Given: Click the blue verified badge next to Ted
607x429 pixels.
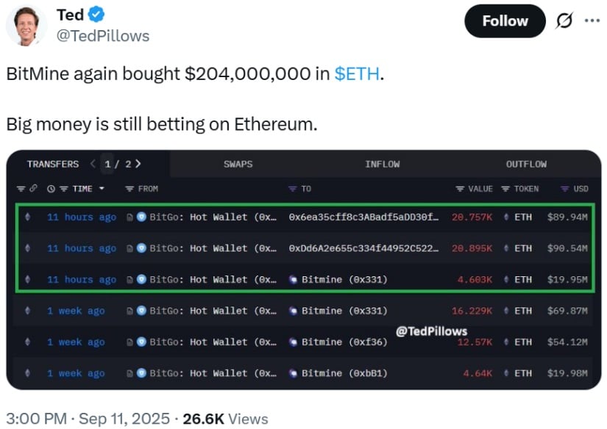Looking at the screenshot, I should (96, 14).
